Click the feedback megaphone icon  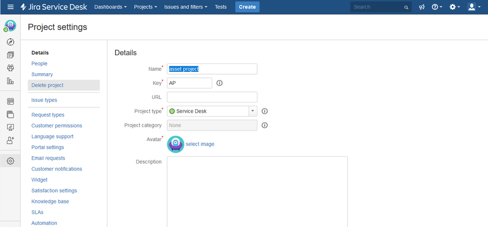tap(421, 7)
